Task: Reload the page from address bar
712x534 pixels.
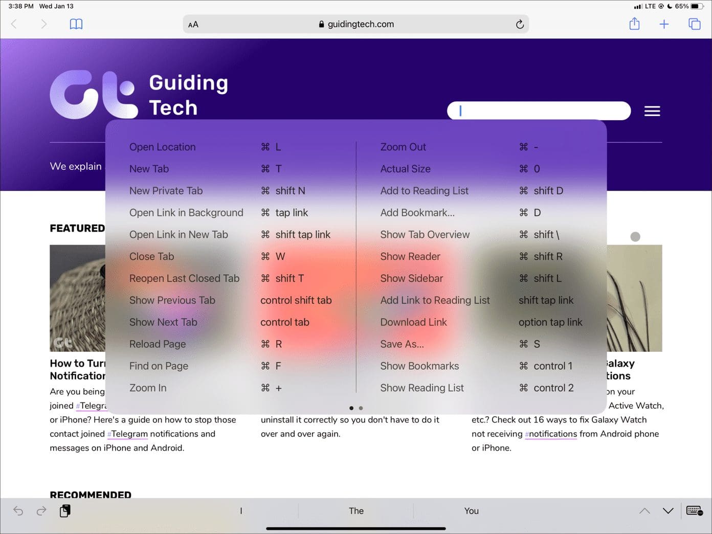Action: click(520, 24)
